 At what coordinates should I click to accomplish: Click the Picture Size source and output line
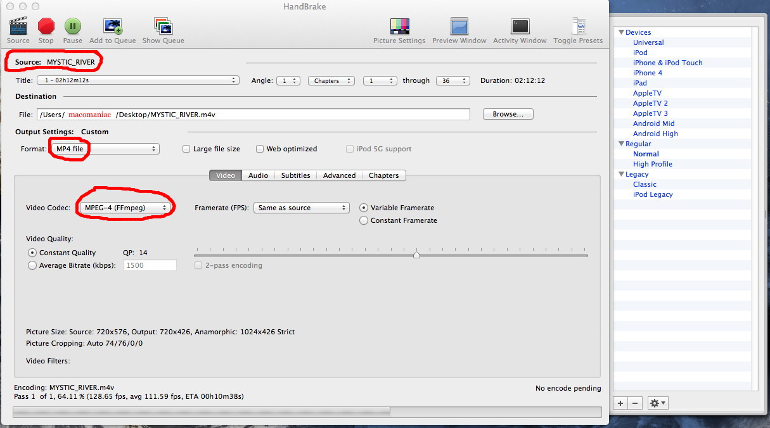[x=160, y=332]
